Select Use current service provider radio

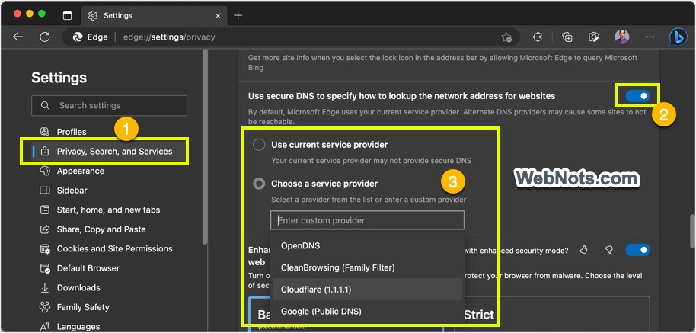pyautogui.click(x=259, y=145)
